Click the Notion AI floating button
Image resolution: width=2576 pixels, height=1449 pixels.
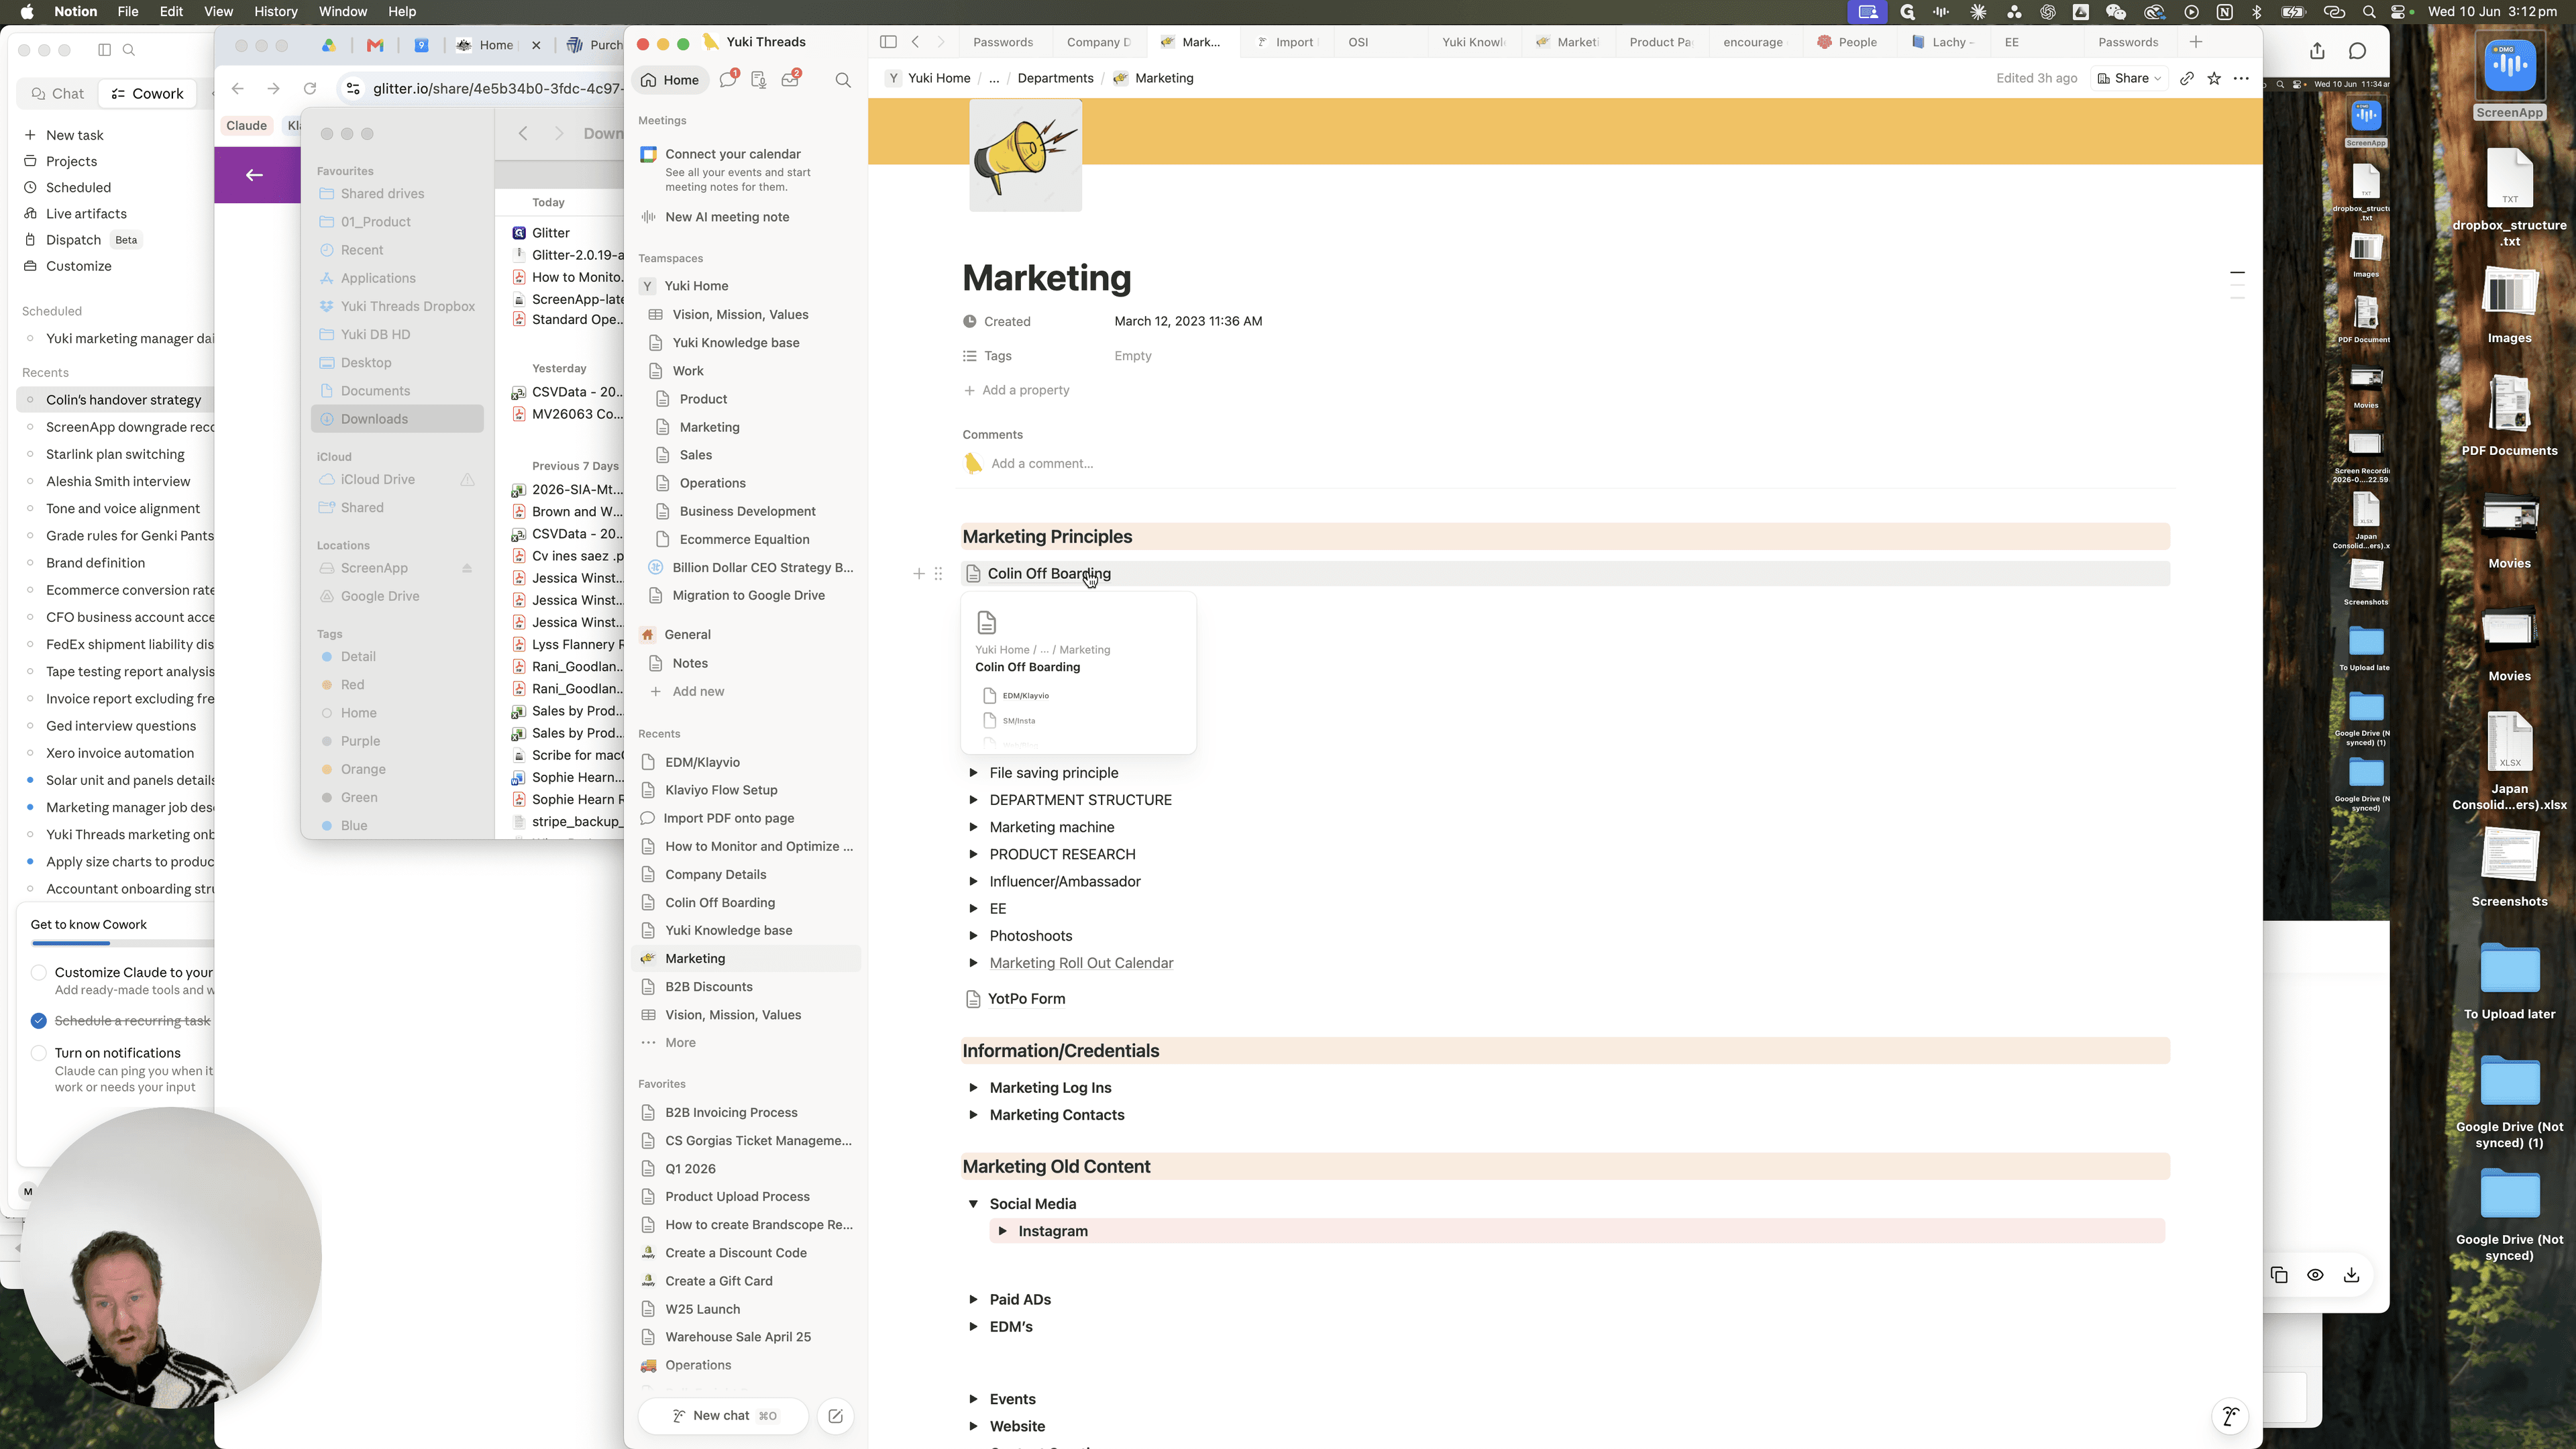coord(2230,1416)
